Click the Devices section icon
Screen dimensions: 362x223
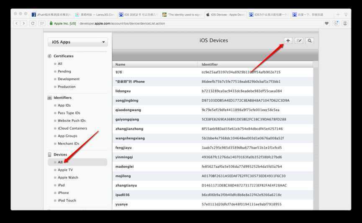pyautogui.click(x=49, y=154)
